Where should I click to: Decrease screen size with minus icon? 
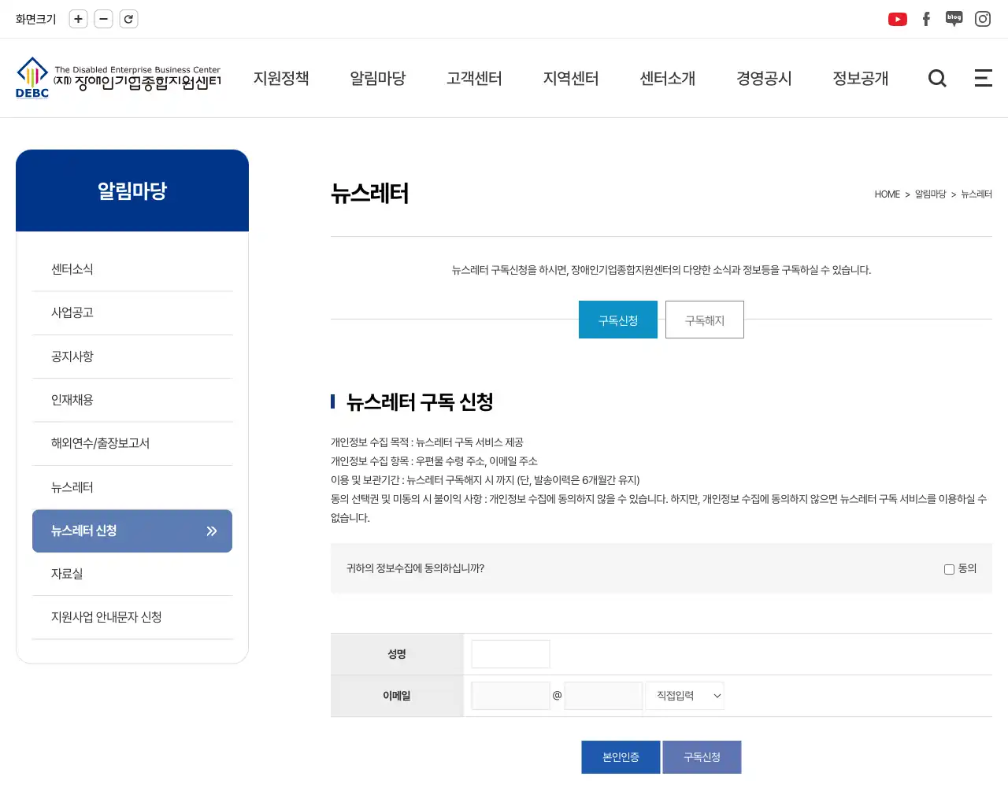(103, 19)
